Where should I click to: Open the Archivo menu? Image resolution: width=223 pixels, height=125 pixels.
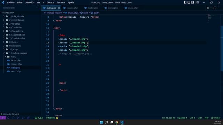click(11, 2)
